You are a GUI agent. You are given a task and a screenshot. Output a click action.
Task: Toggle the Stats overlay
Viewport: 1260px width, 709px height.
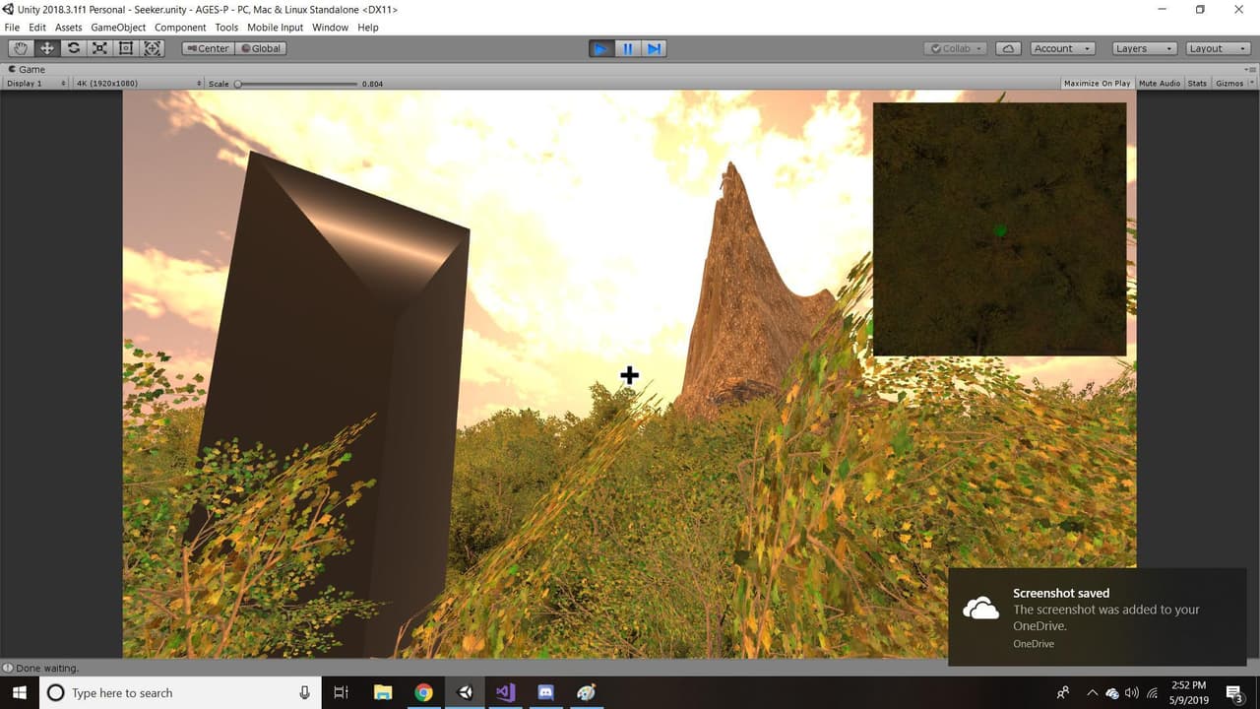tap(1197, 84)
